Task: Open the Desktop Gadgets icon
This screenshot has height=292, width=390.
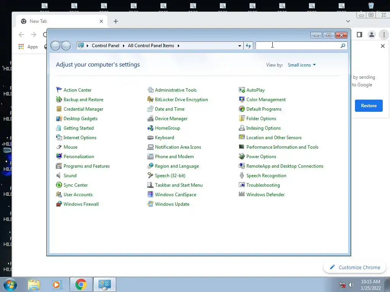Action: tap(59, 119)
